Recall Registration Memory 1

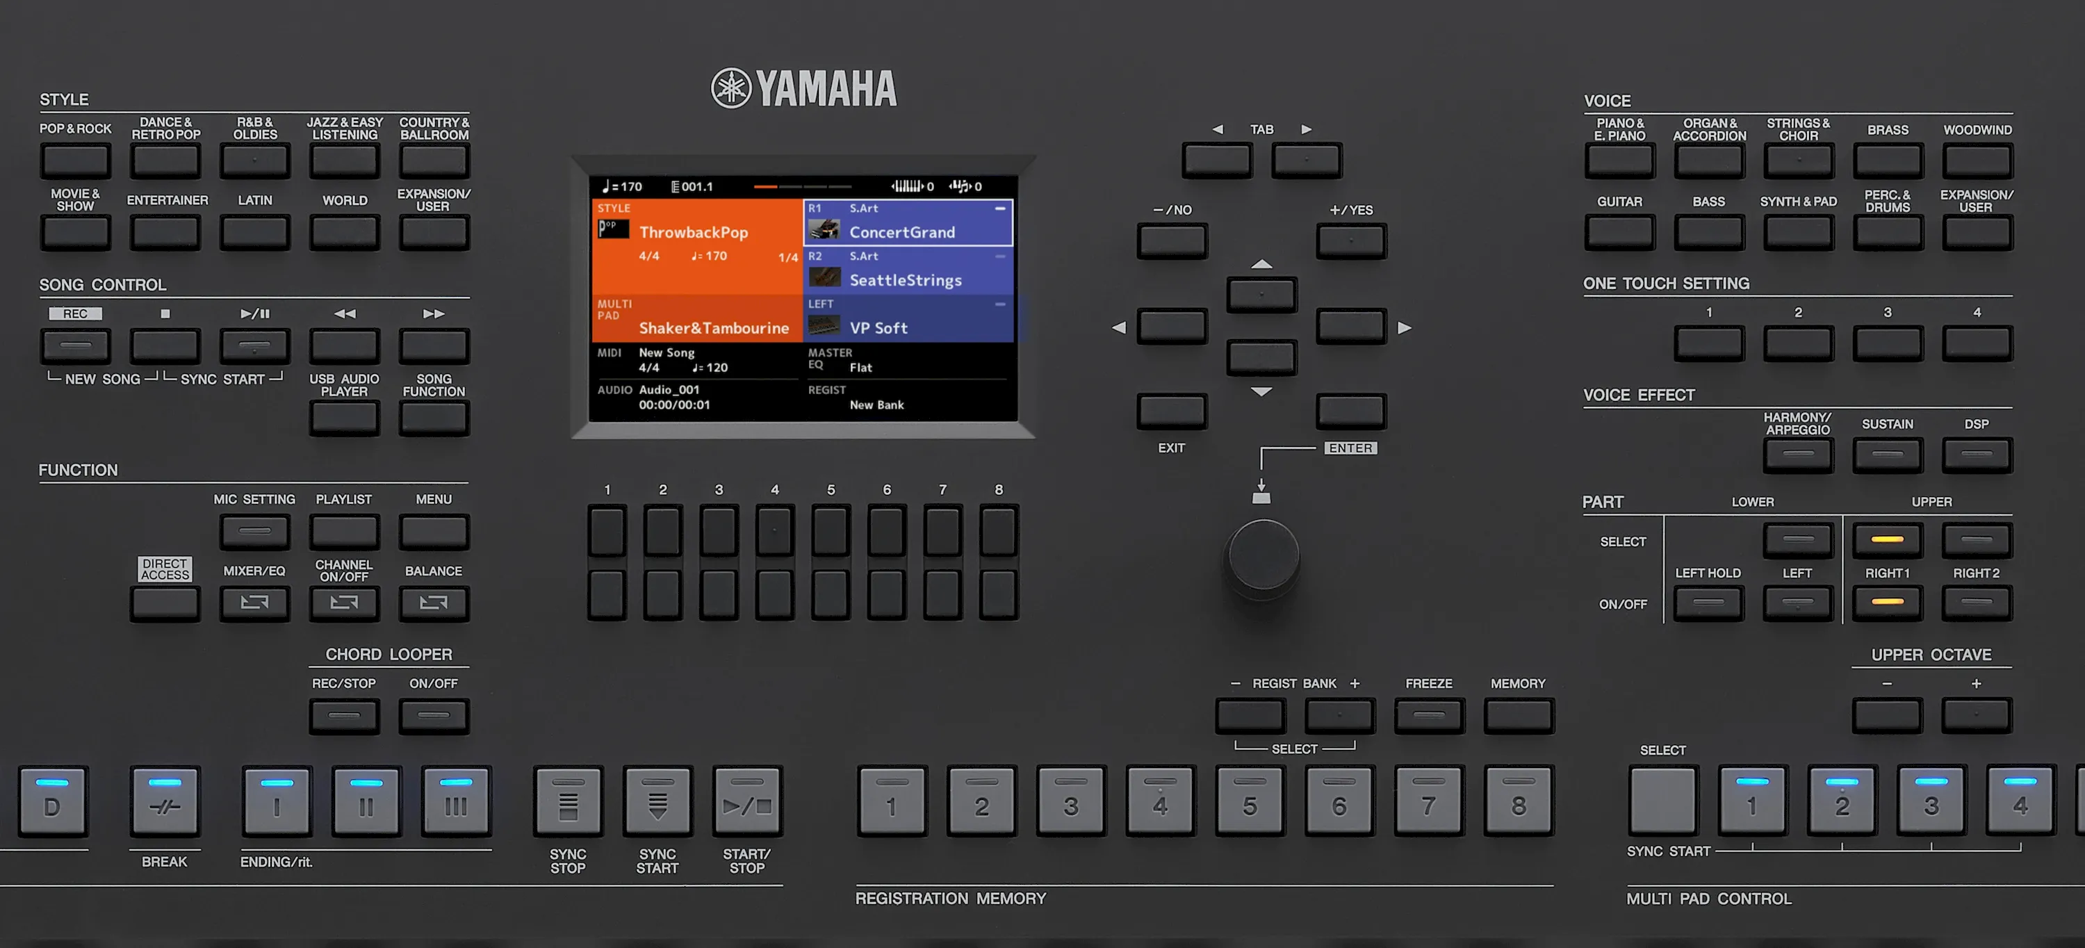(x=892, y=801)
